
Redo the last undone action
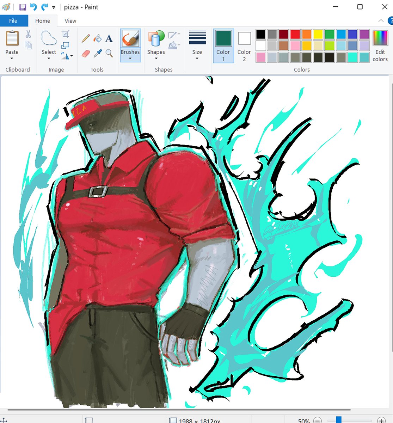click(45, 7)
